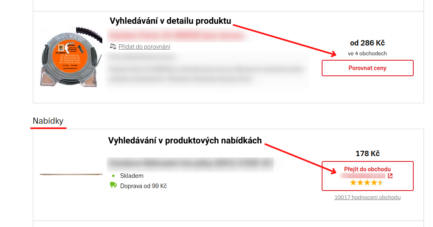This screenshot has width=433, height=227.
Task: Click the Skladem stock label
Action: pos(132,176)
